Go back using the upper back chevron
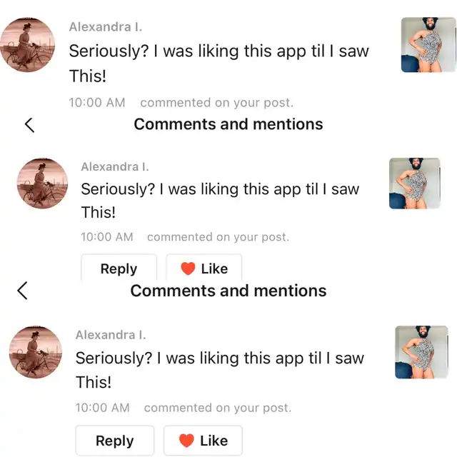The image size is (457, 457). click(29, 125)
